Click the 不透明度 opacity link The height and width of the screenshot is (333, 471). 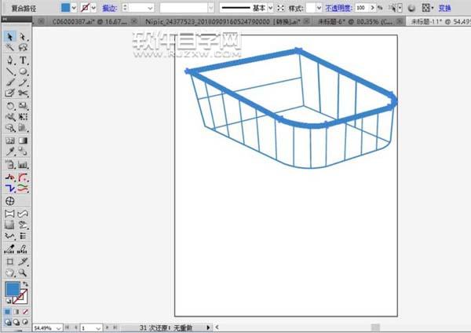[338, 6]
